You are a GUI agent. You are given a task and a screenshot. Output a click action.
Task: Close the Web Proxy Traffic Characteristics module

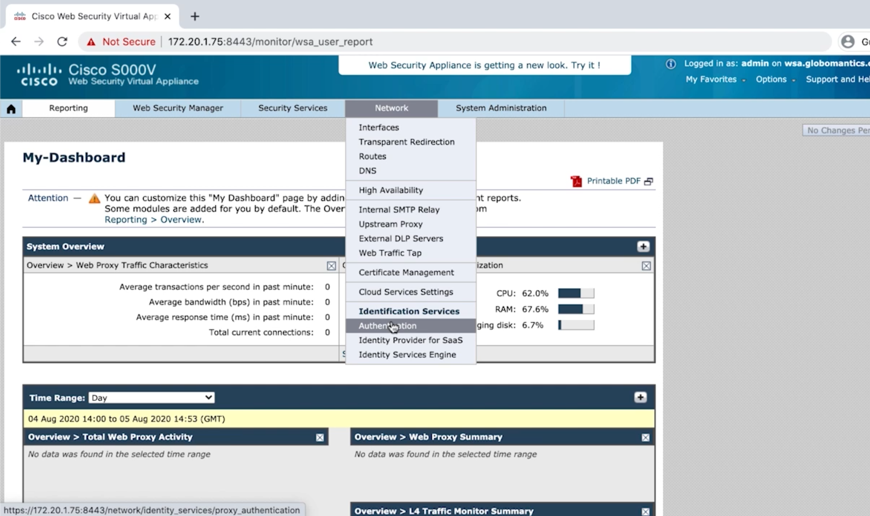[x=331, y=266]
